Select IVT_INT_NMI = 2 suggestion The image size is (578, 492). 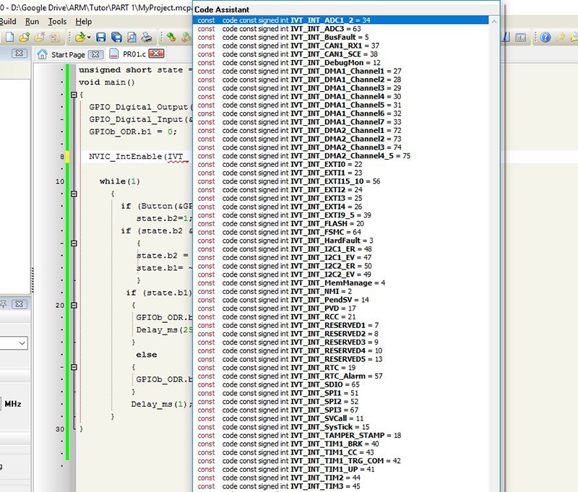341,291
